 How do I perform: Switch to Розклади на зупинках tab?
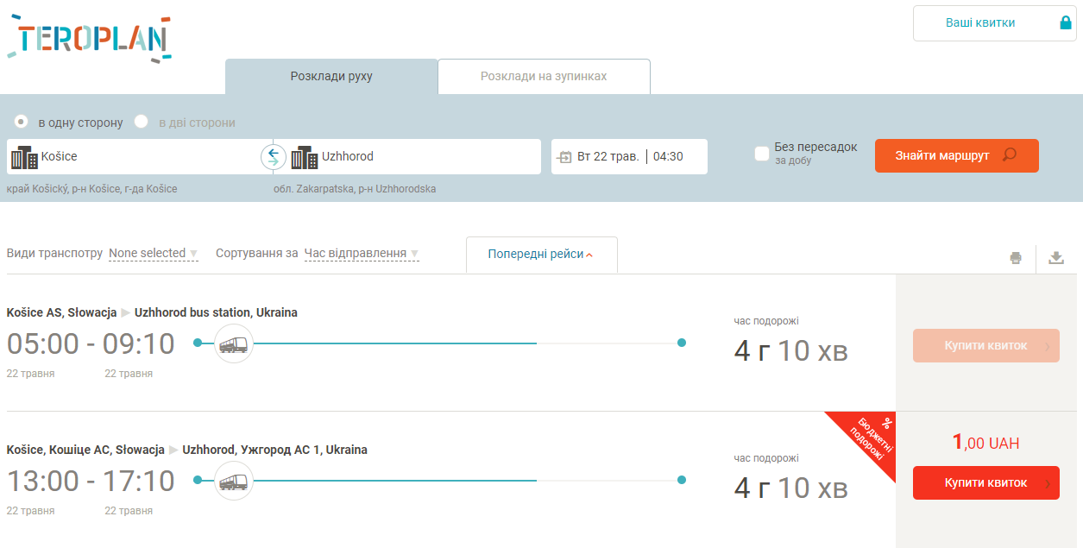544,76
